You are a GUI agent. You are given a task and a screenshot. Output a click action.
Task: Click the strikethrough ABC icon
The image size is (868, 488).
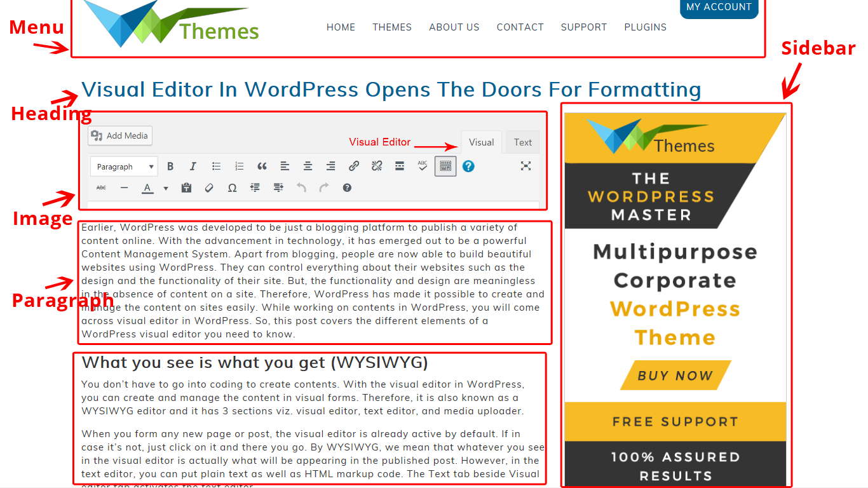pyautogui.click(x=101, y=187)
